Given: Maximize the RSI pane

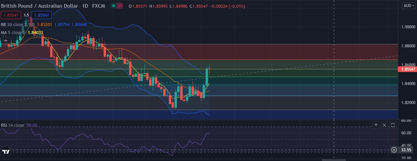Looking at the screenshot, I should coord(393,125).
